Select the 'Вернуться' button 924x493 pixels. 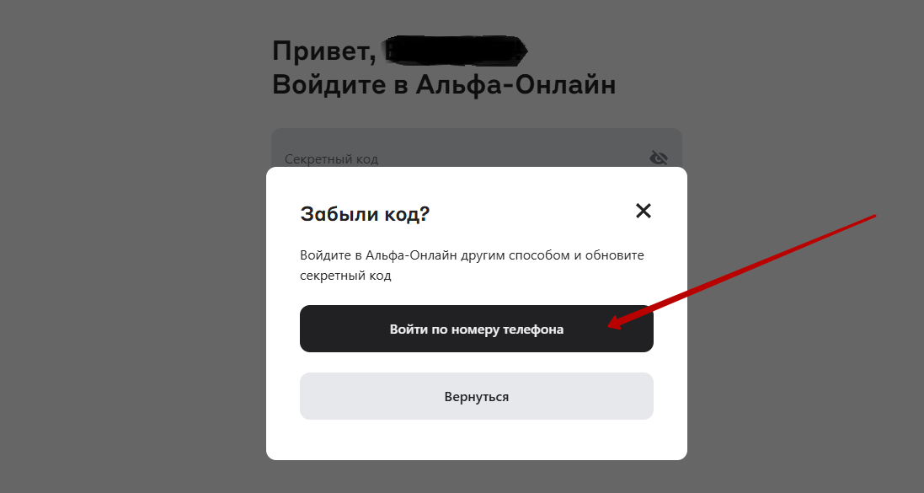(476, 396)
